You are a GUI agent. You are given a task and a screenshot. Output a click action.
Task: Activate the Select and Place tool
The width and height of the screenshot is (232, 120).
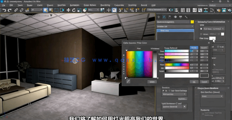tap(85, 10)
